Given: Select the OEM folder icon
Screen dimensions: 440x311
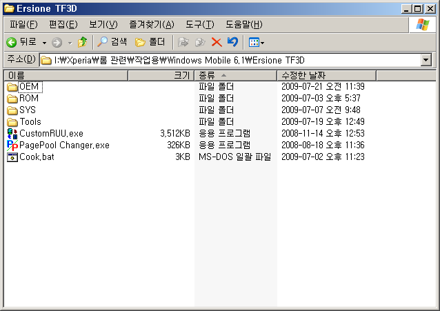Looking at the screenshot, I should (12, 87).
